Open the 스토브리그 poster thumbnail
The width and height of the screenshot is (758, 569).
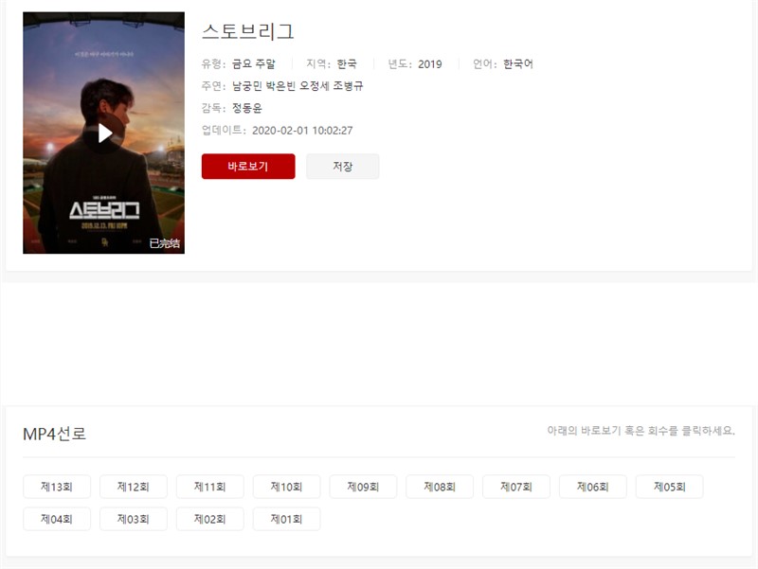coord(103,133)
